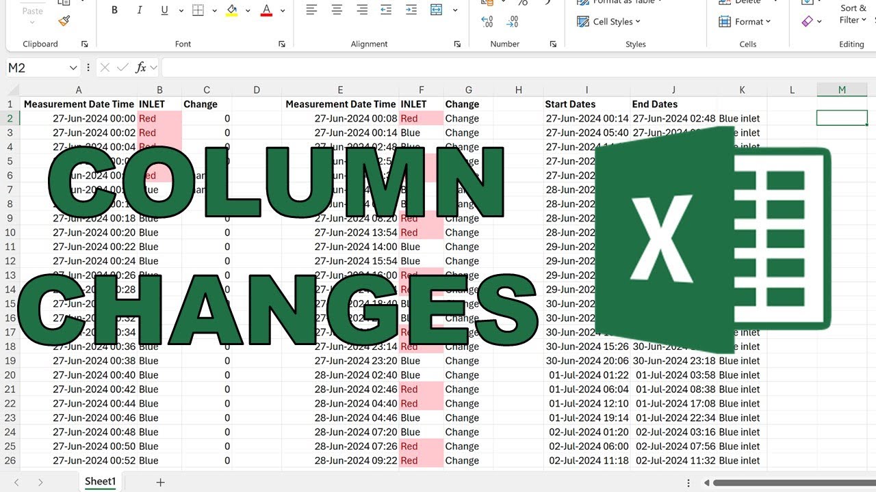Click the three-dot formula bar handle
This screenshot has height=492, width=876.
pos(88,67)
